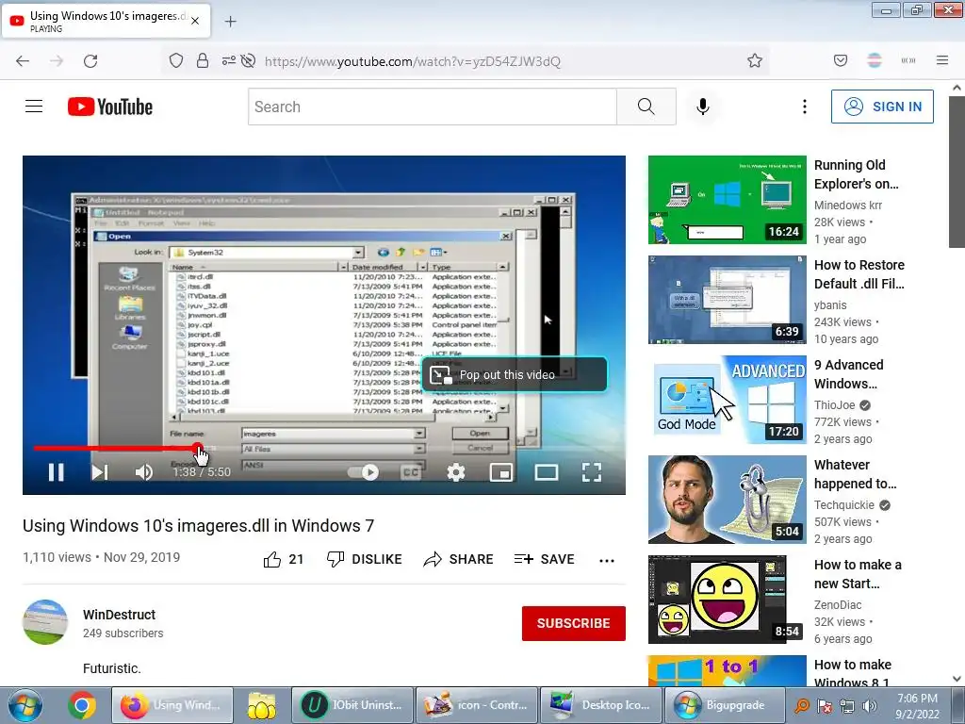
Task: Click SIGN IN button
Action: pyautogui.click(x=882, y=107)
